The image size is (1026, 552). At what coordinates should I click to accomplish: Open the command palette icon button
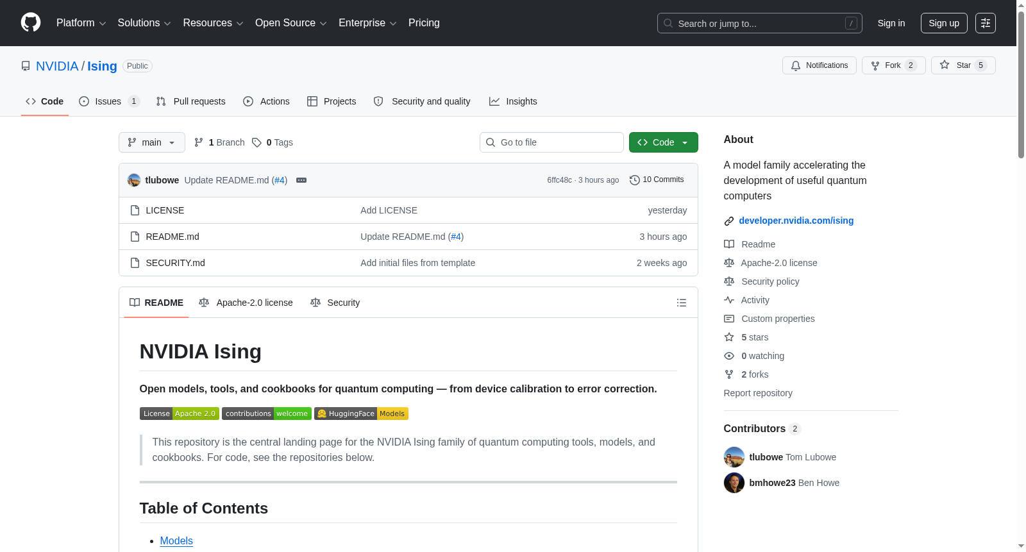coord(986,23)
